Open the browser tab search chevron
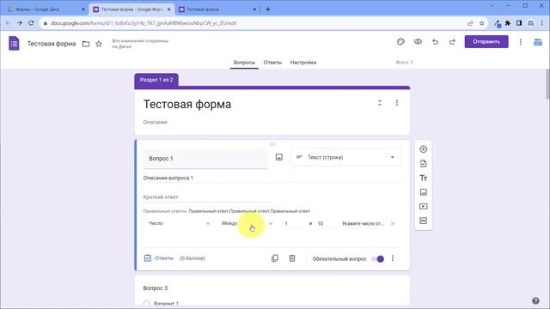The width and height of the screenshot is (550, 309). pos(492,6)
